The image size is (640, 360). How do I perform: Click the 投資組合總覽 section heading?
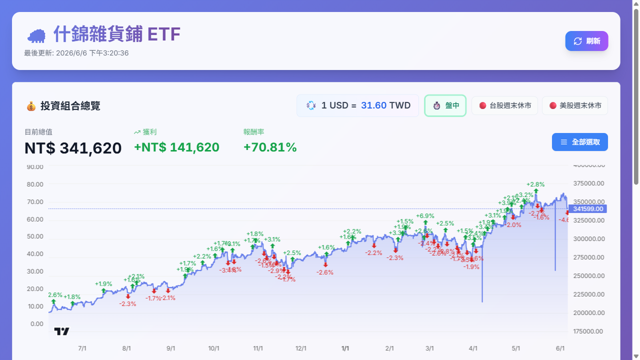pos(70,106)
